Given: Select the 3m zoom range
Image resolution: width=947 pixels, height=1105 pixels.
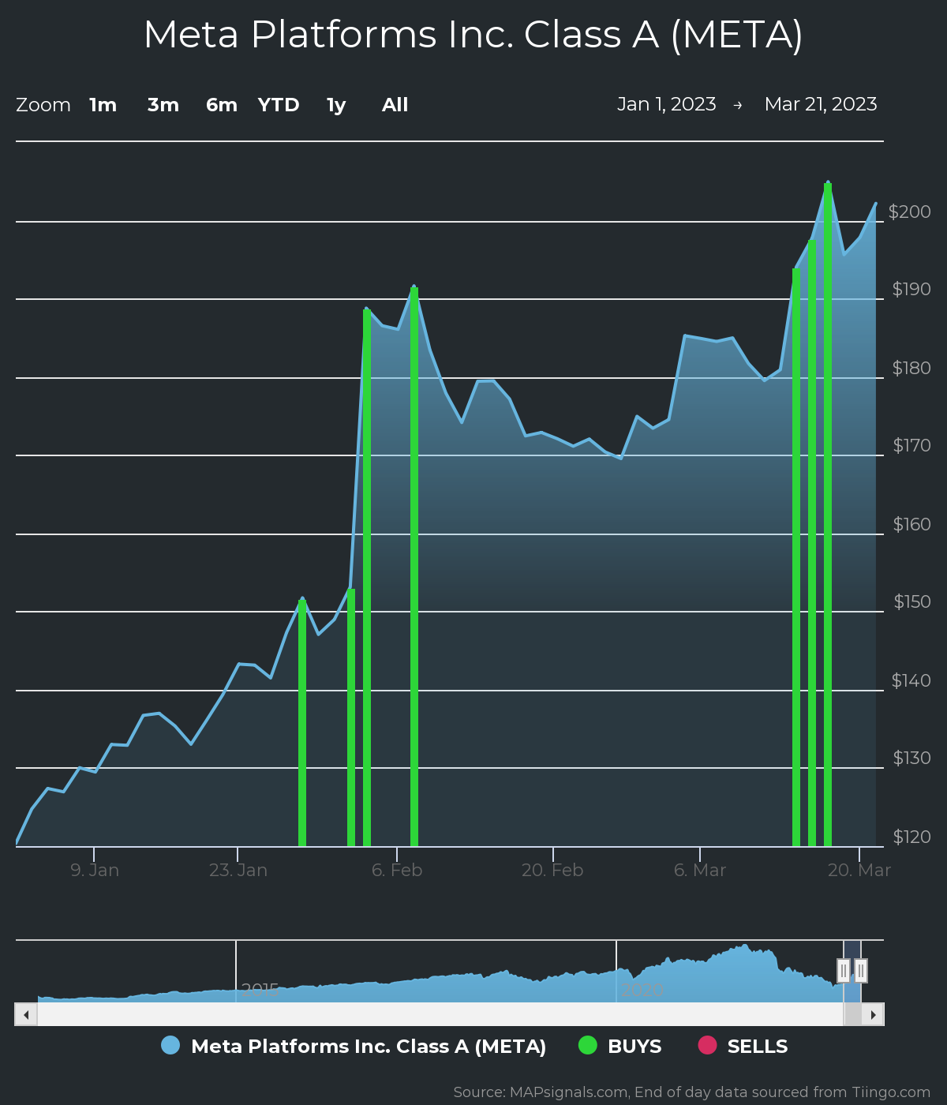Looking at the screenshot, I should 163,105.
